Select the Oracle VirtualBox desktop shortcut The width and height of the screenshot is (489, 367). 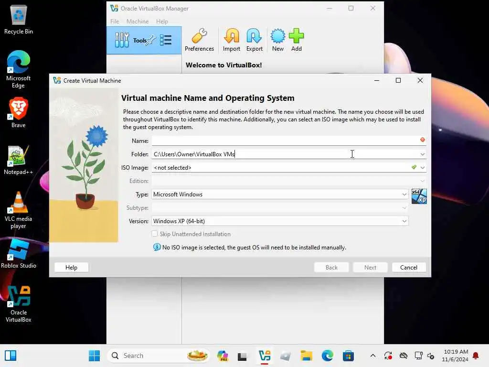click(19, 304)
